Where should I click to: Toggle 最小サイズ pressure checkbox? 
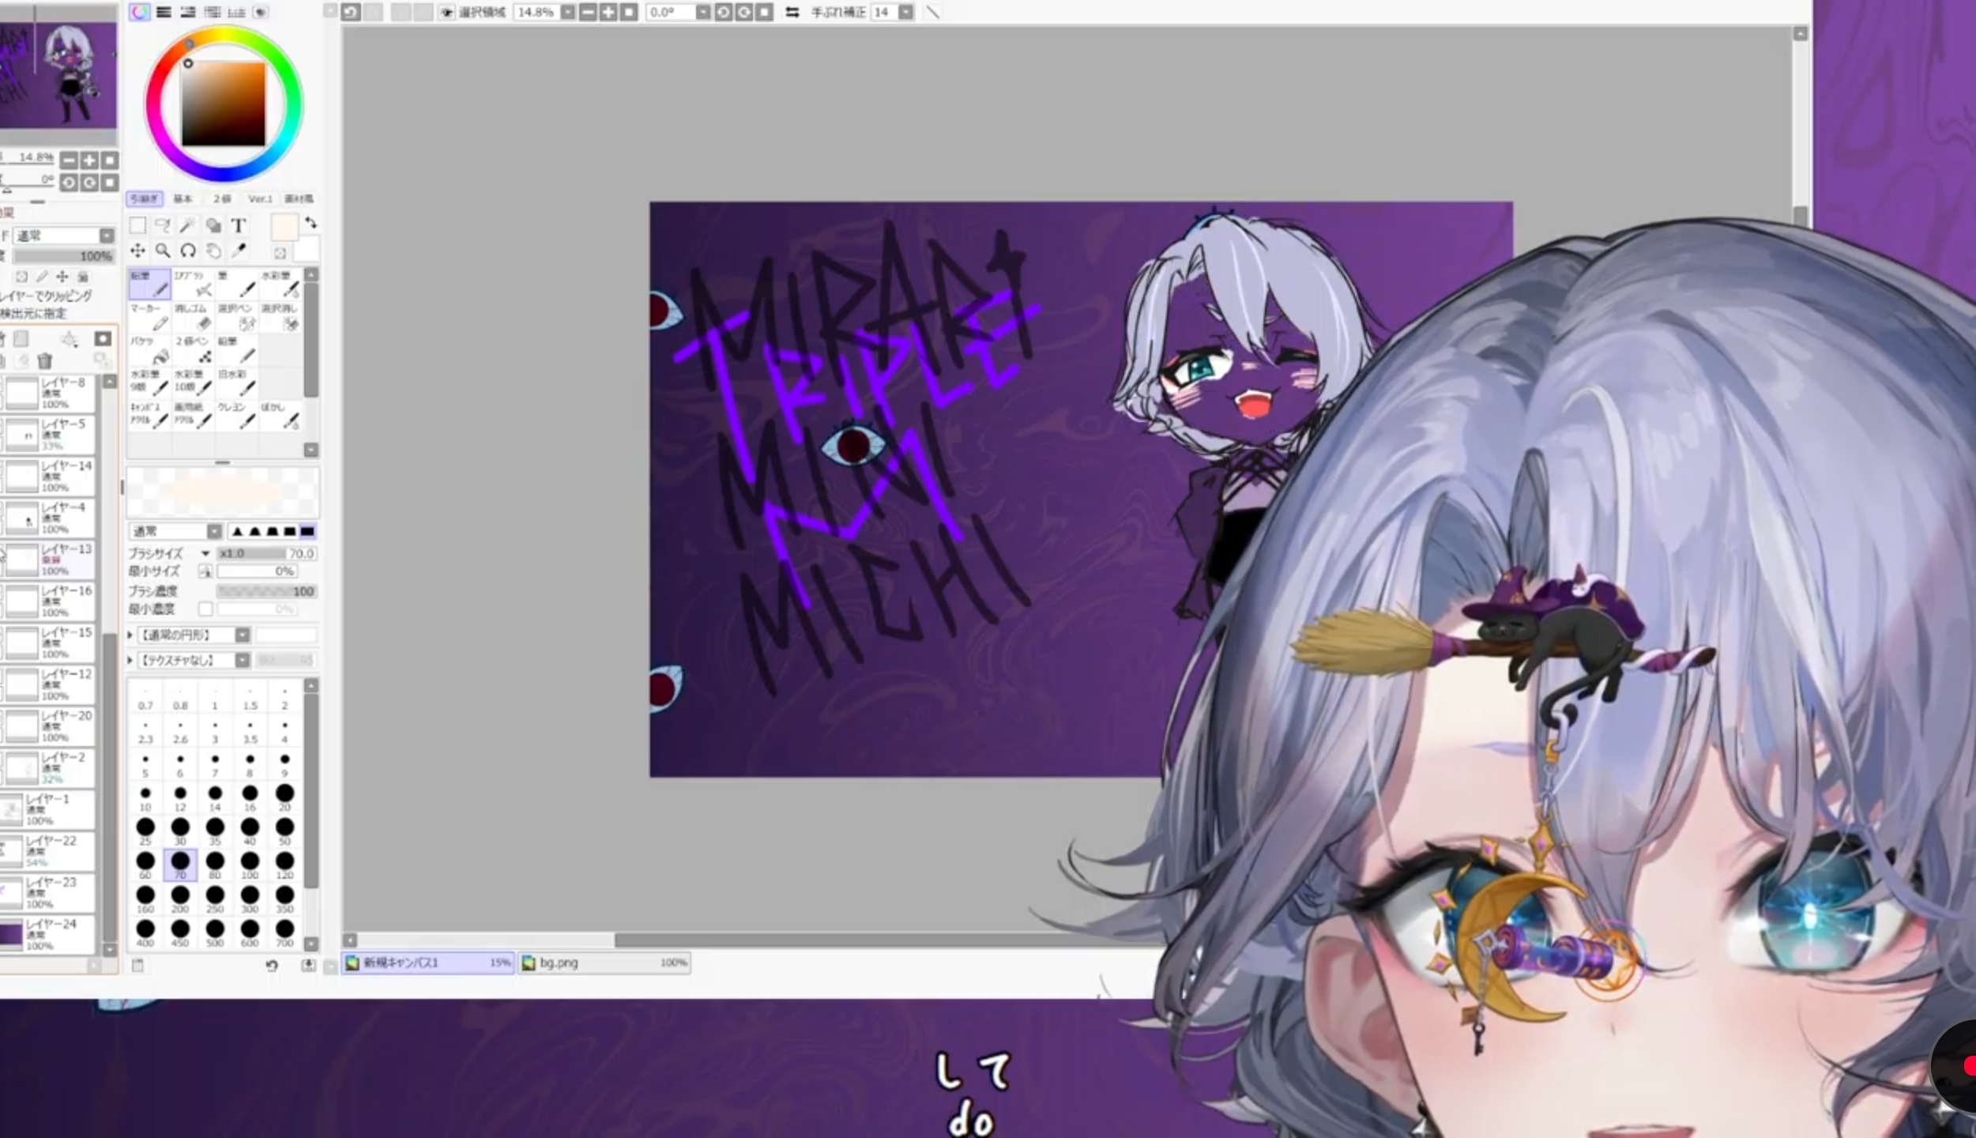(x=205, y=571)
